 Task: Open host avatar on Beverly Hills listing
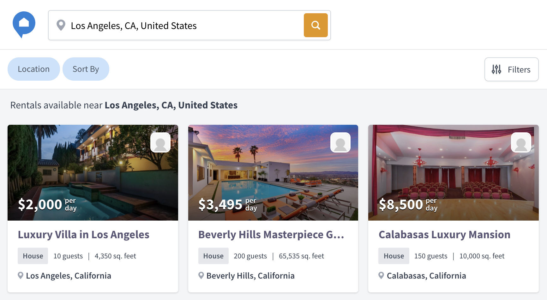[340, 142]
